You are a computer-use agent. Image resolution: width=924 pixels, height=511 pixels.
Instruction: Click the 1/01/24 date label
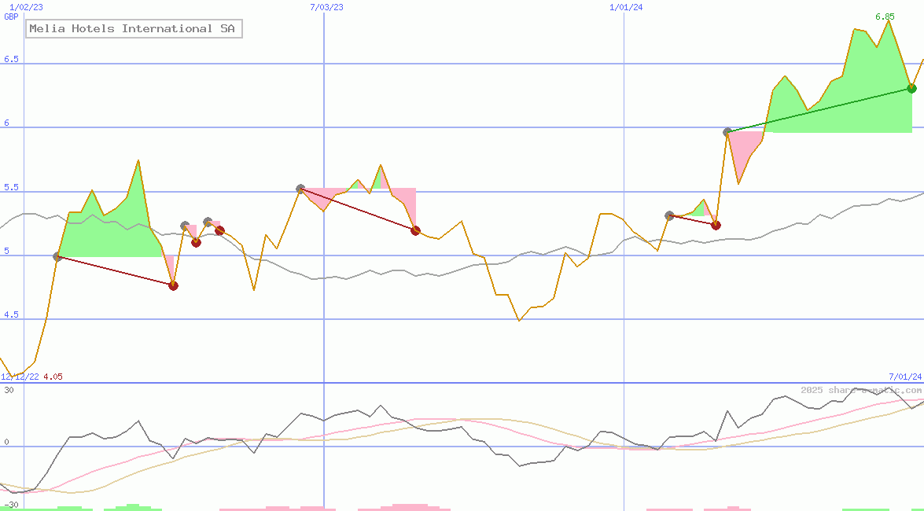point(626,7)
